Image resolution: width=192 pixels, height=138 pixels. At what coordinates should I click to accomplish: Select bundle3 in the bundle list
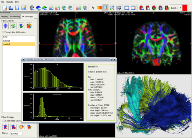pyautogui.click(x=19, y=44)
